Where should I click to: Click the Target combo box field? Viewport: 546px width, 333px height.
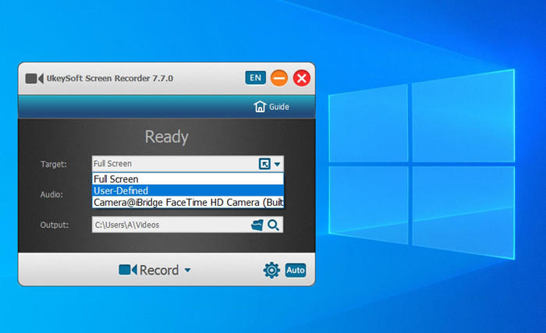click(188, 164)
